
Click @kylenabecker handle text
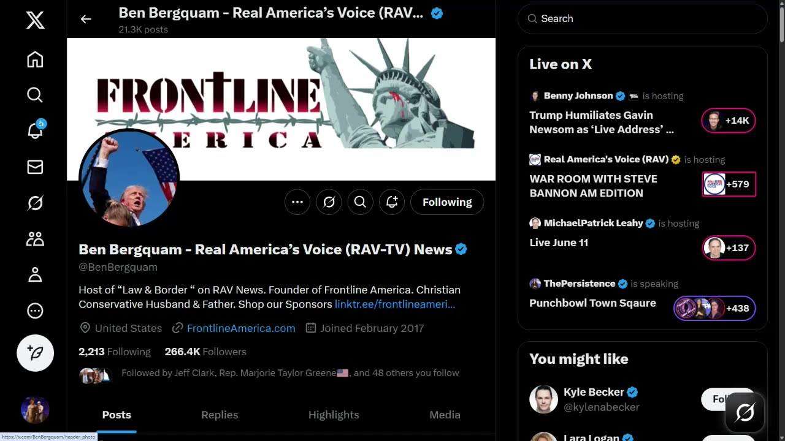click(602, 407)
